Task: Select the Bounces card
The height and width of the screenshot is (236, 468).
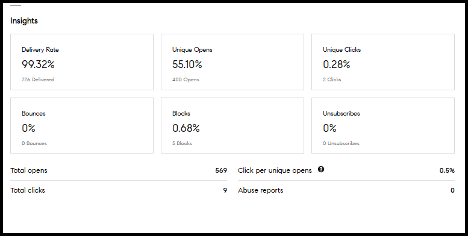Action: 82,126
